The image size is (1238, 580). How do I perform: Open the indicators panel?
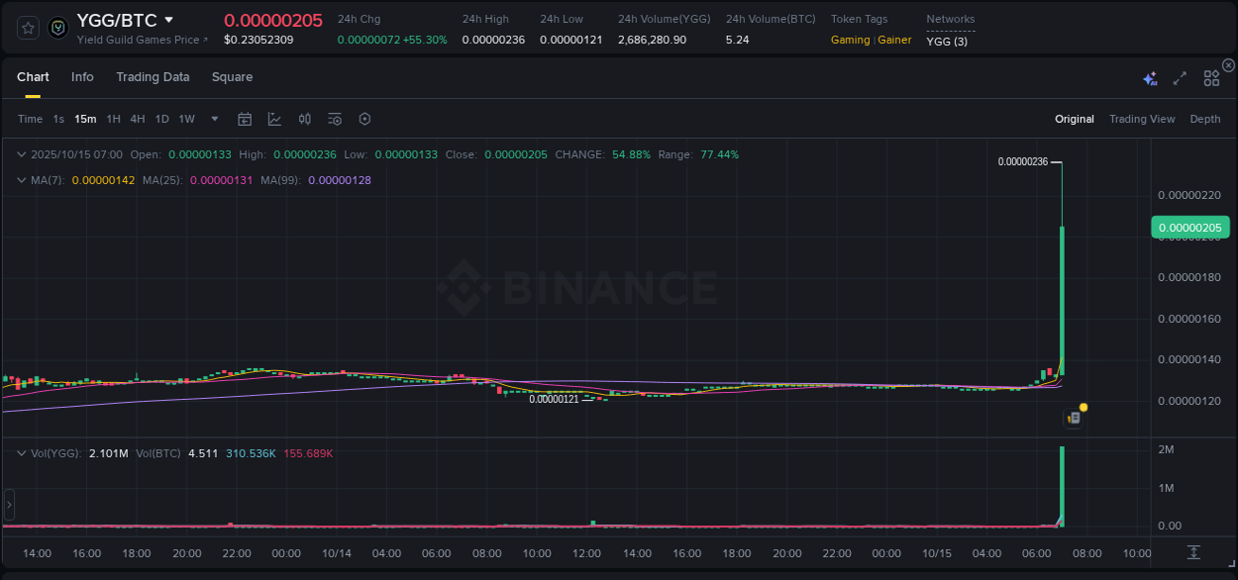point(334,119)
